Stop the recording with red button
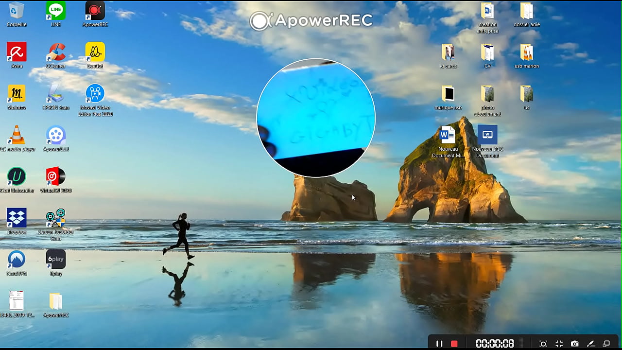The height and width of the screenshot is (350, 622). click(x=454, y=344)
